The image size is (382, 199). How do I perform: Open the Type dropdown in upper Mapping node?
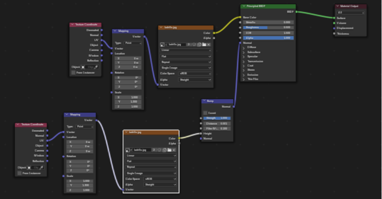click(132, 43)
